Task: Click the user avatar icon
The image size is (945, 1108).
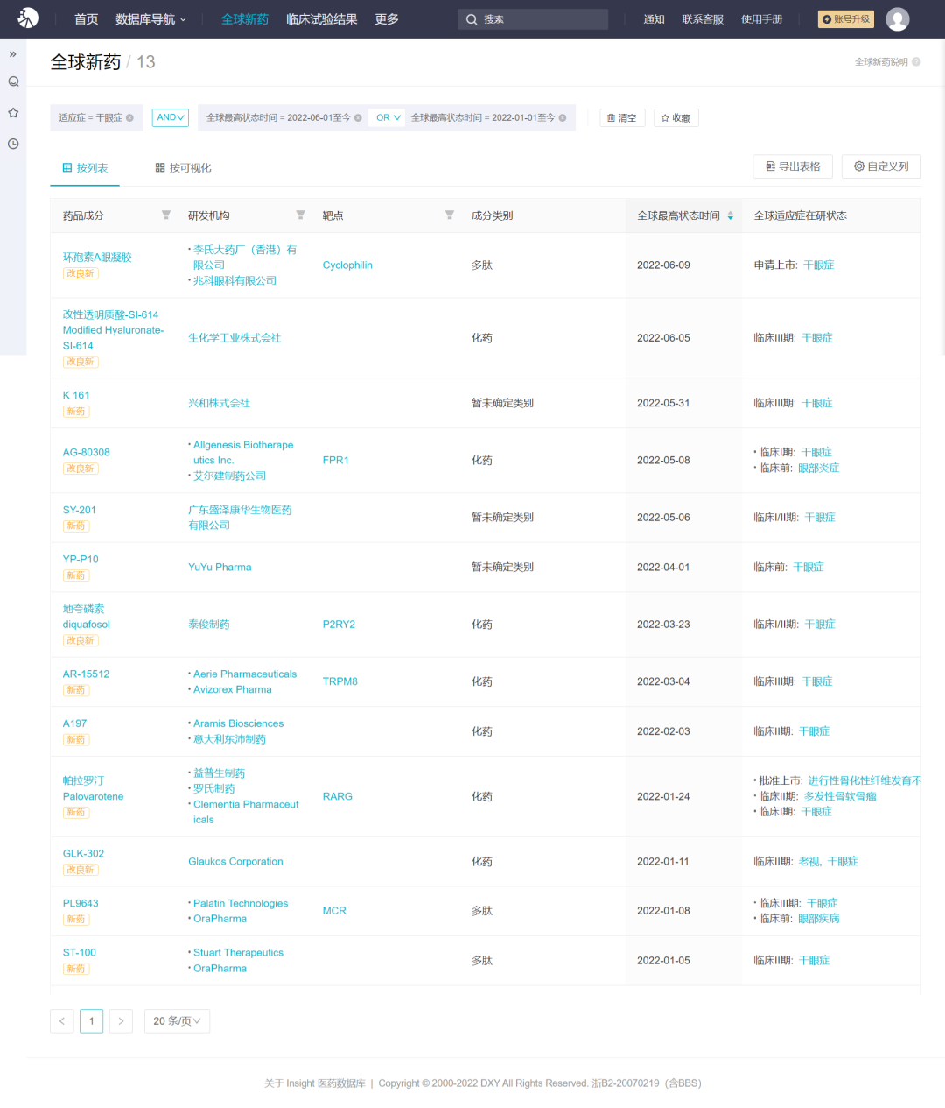Action: (x=897, y=18)
